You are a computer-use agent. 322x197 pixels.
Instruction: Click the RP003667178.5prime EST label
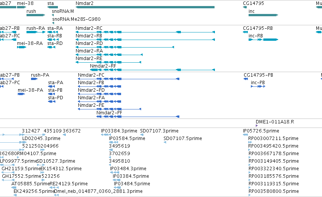pyautogui.click(x=274, y=154)
